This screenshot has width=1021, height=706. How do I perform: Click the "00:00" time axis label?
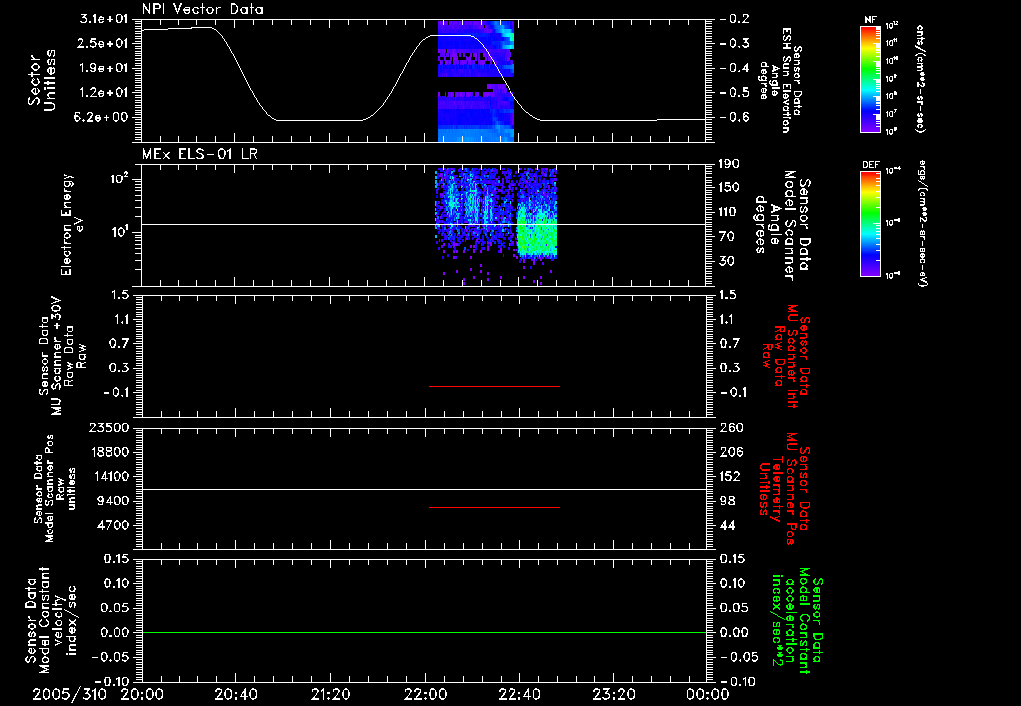click(x=707, y=694)
